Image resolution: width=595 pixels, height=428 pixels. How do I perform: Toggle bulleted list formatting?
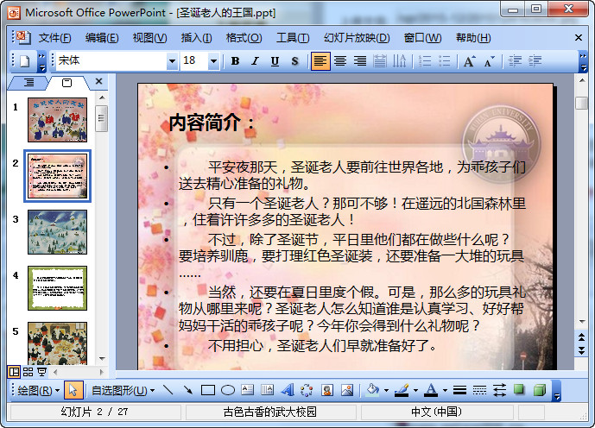coord(445,61)
